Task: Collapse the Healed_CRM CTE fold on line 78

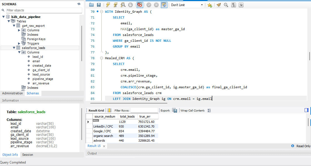Action: point(101,58)
